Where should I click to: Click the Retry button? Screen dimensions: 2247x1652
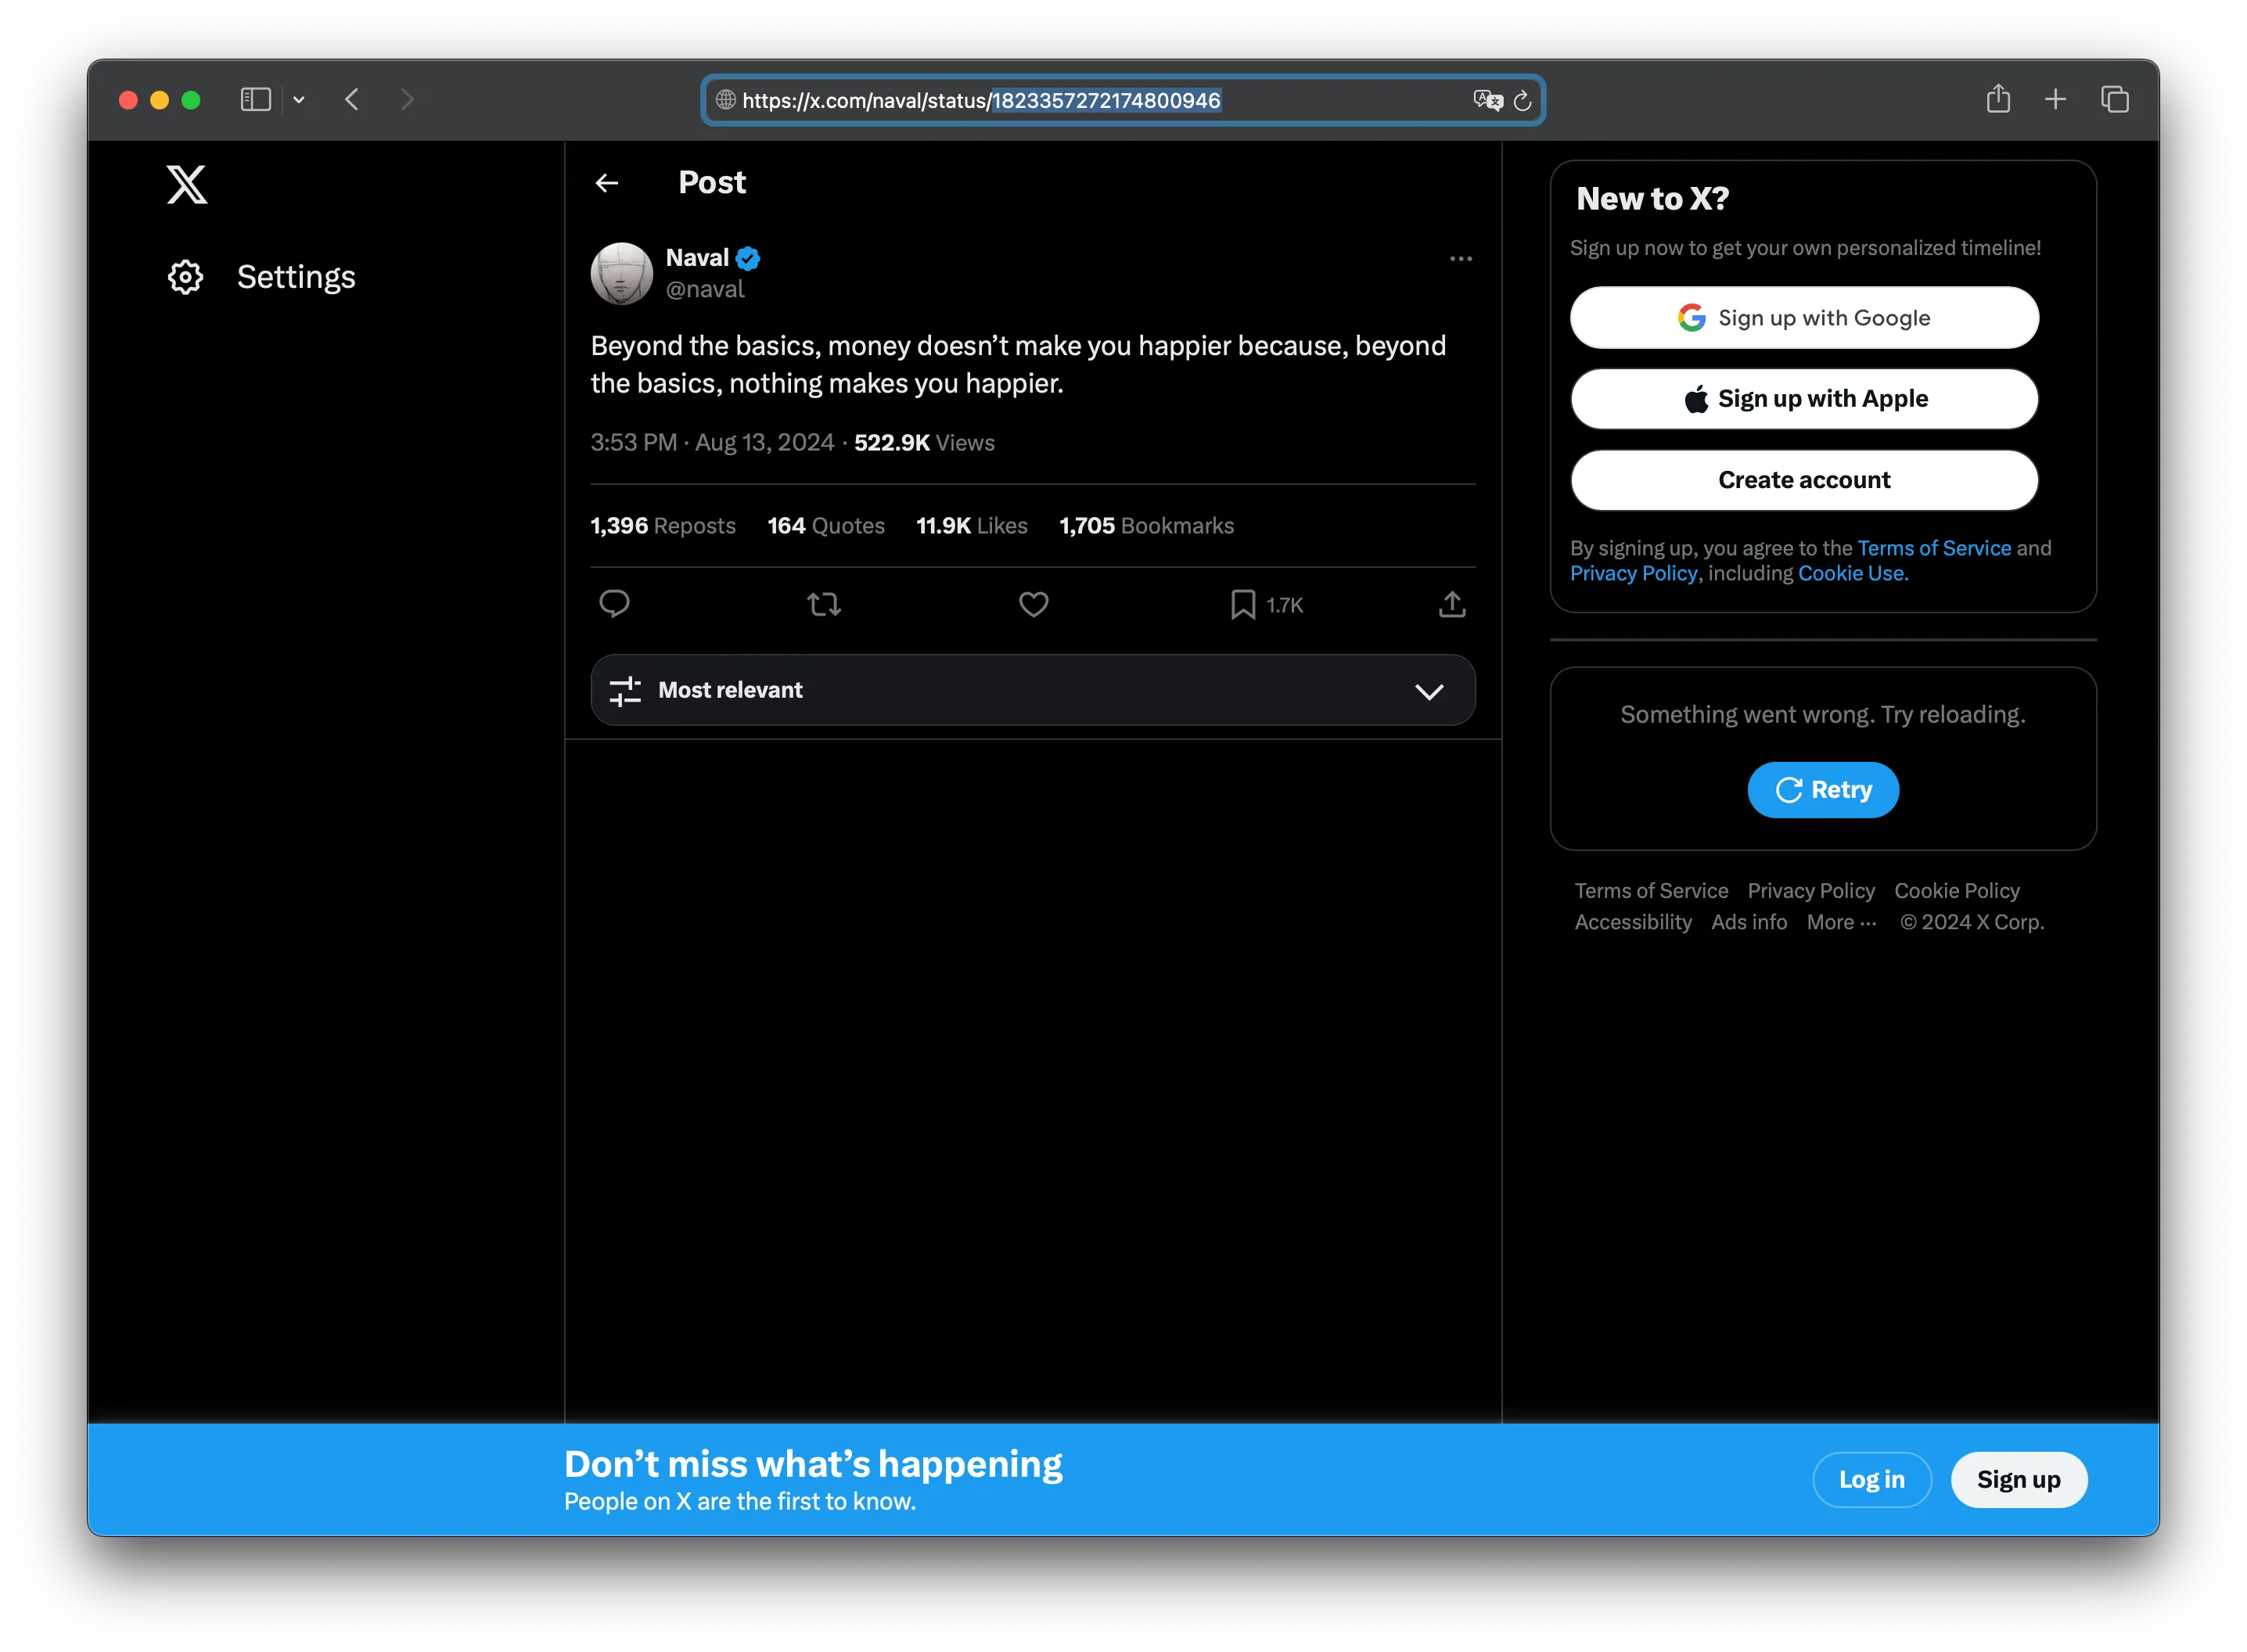point(1822,790)
